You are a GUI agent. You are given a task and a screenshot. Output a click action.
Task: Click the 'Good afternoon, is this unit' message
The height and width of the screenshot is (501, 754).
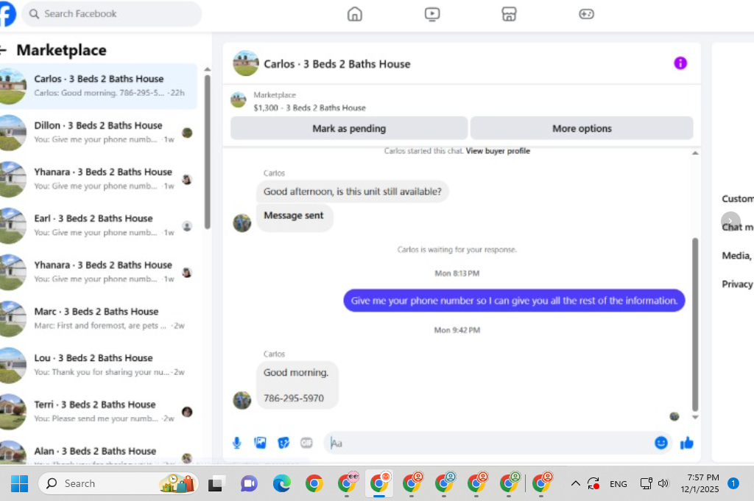352,192
